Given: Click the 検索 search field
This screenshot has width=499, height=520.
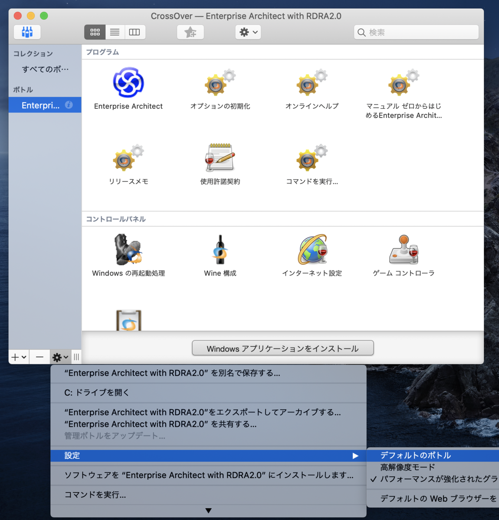Looking at the screenshot, I should pos(416,32).
